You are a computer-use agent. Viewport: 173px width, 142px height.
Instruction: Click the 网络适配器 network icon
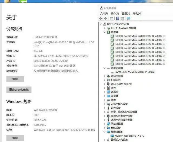point(108,124)
